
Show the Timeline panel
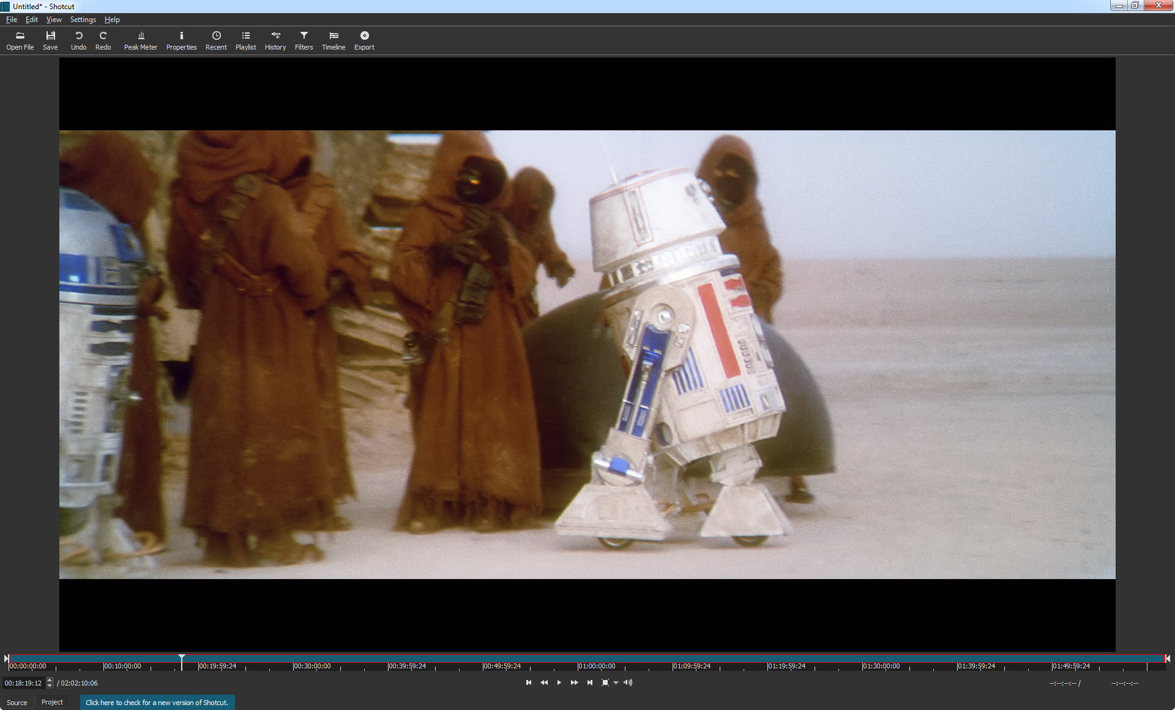click(334, 40)
